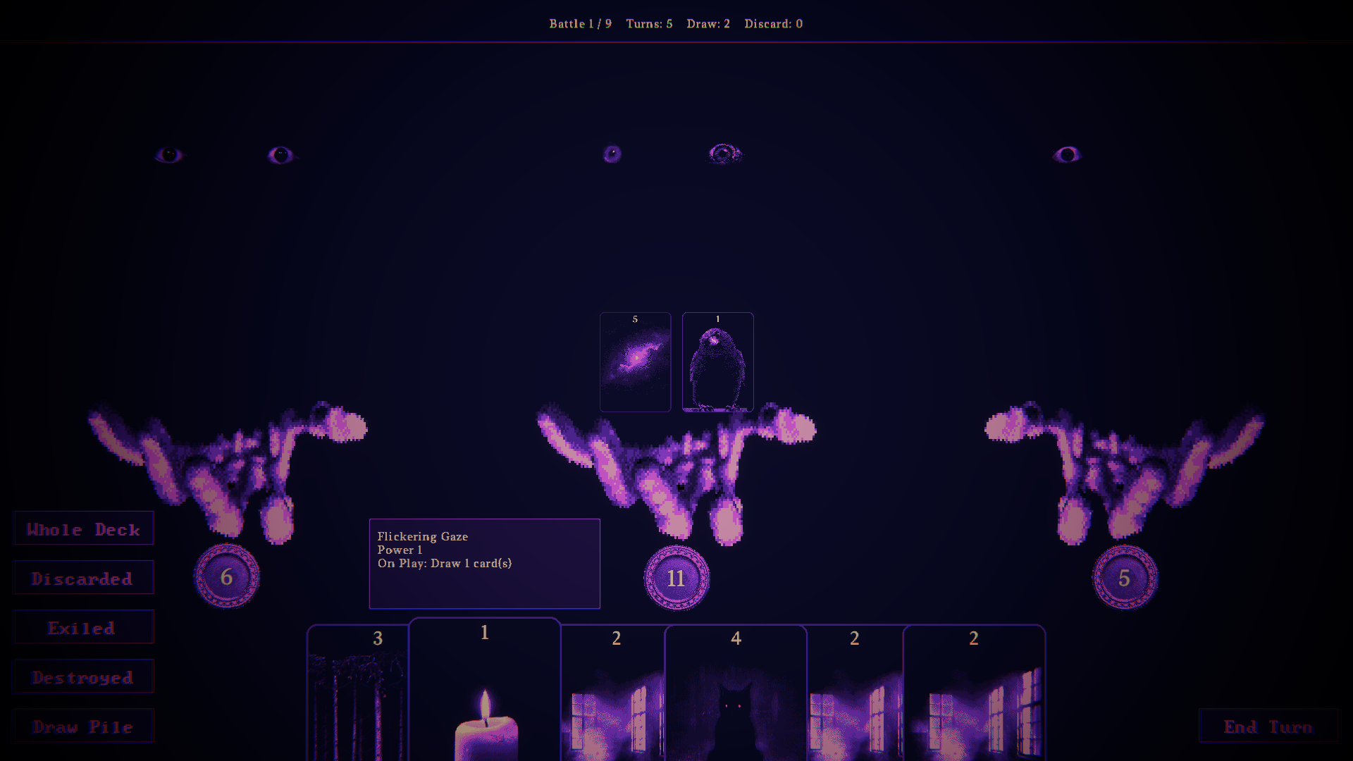Click the center score token showing 11
The image size is (1353, 761).
click(x=676, y=578)
